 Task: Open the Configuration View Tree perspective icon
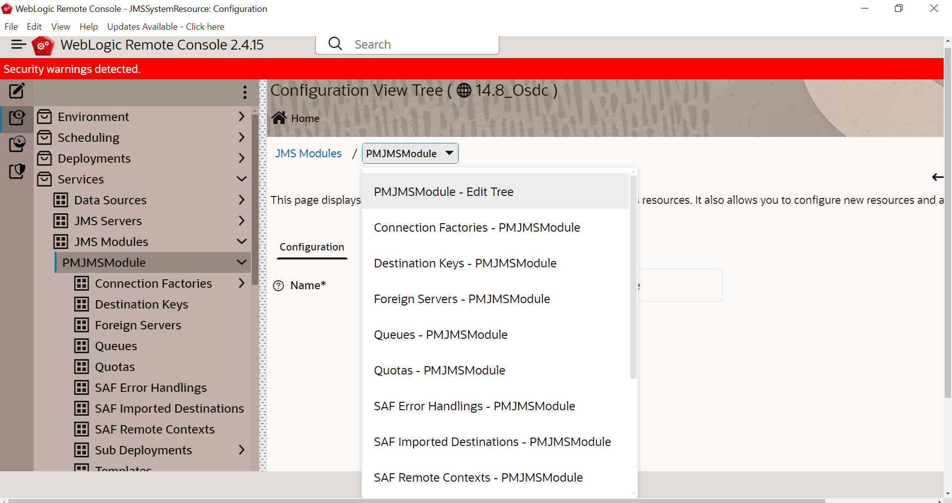pyautogui.click(x=17, y=118)
